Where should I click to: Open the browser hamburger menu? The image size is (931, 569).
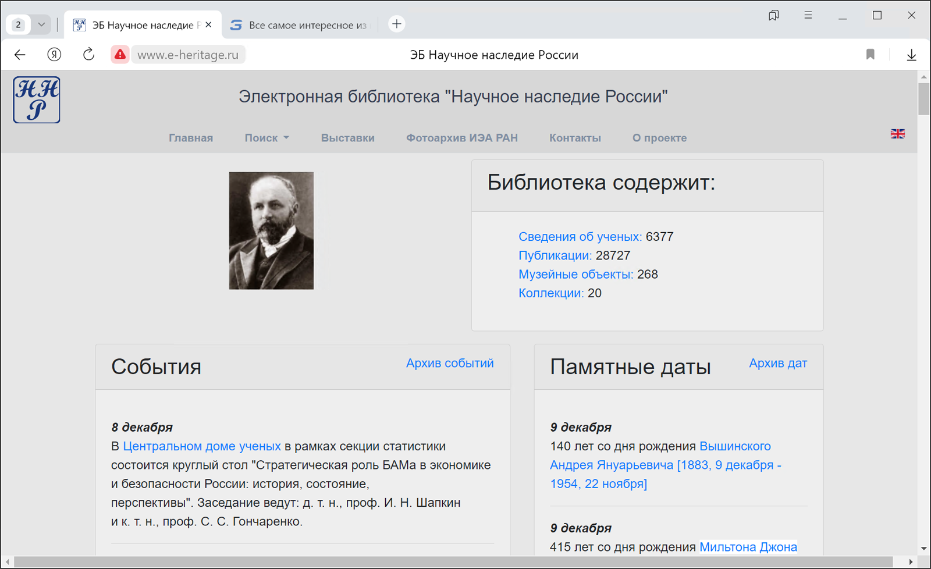(x=808, y=16)
